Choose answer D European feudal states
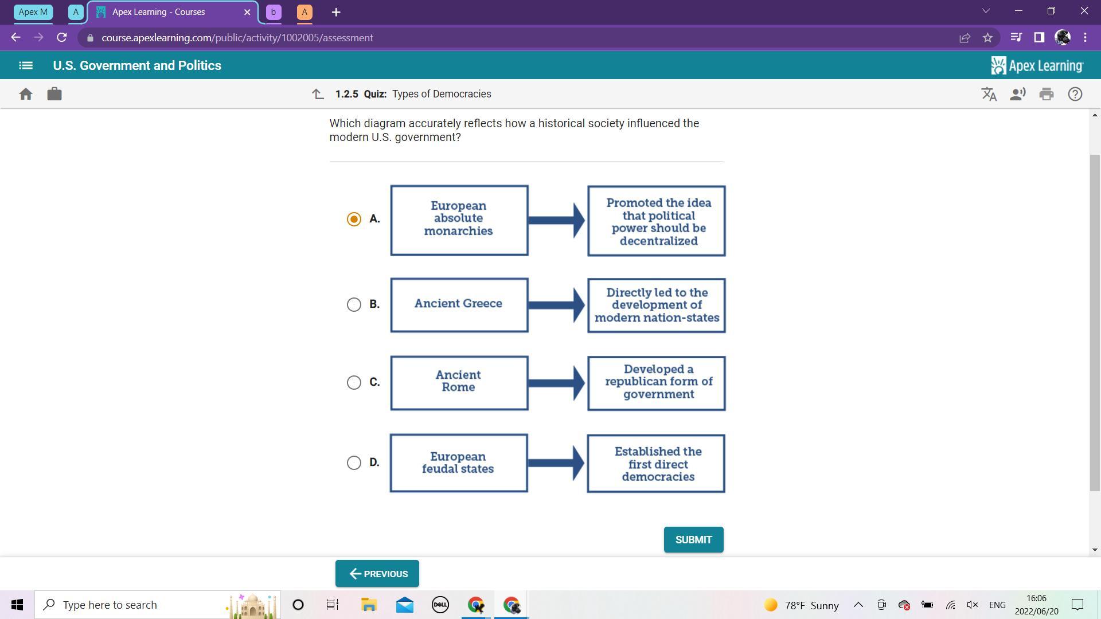 pos(354,463)
